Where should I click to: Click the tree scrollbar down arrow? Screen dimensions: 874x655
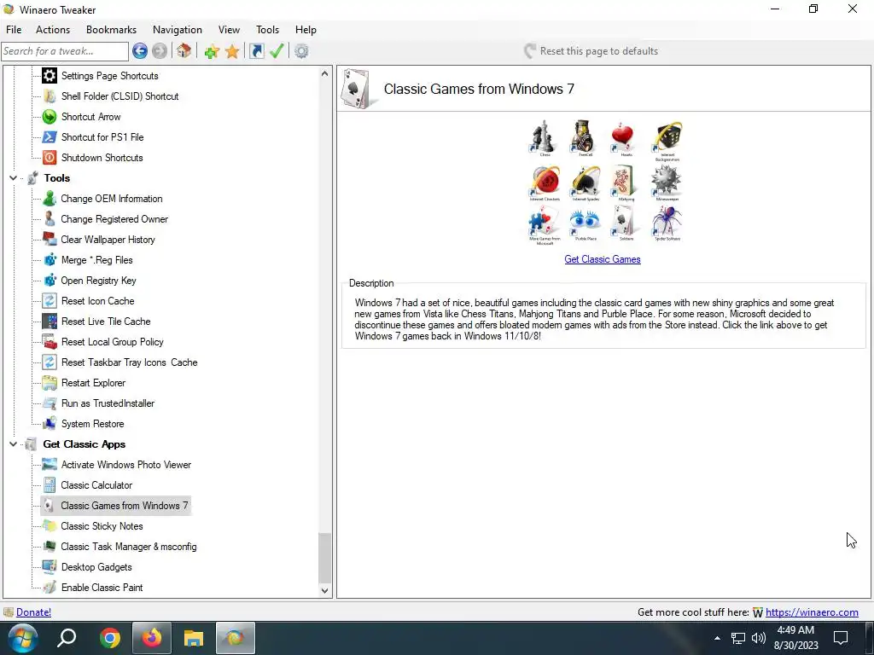(325, 591)
